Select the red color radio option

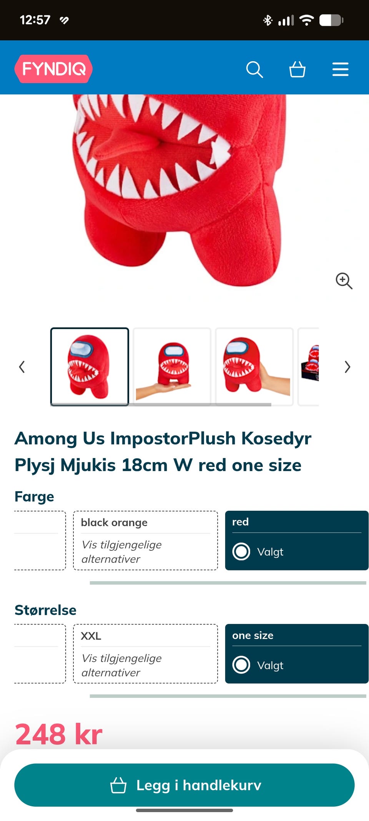pos(241,551)
